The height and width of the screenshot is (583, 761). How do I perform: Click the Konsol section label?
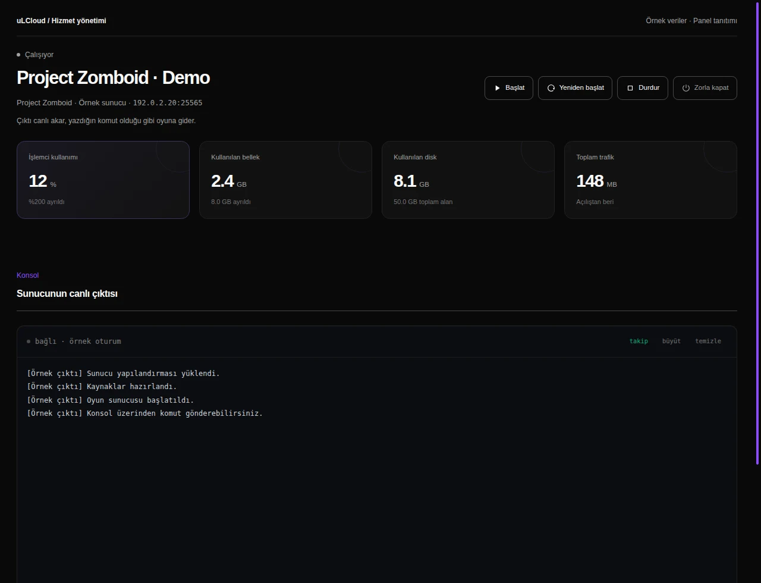click(x=27, y=275)
